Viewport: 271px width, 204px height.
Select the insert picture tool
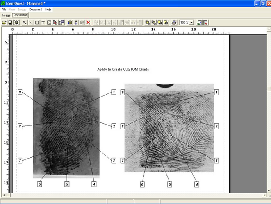pos(49,23)
